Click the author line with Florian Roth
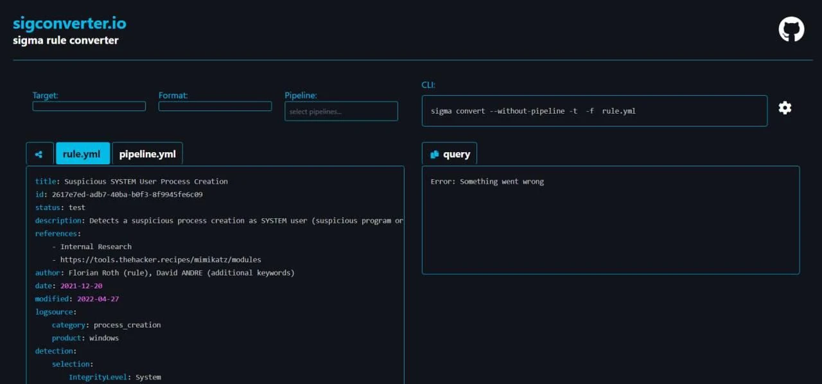Image resolution: width=822 pixels, height=384 pixels. 164,273
